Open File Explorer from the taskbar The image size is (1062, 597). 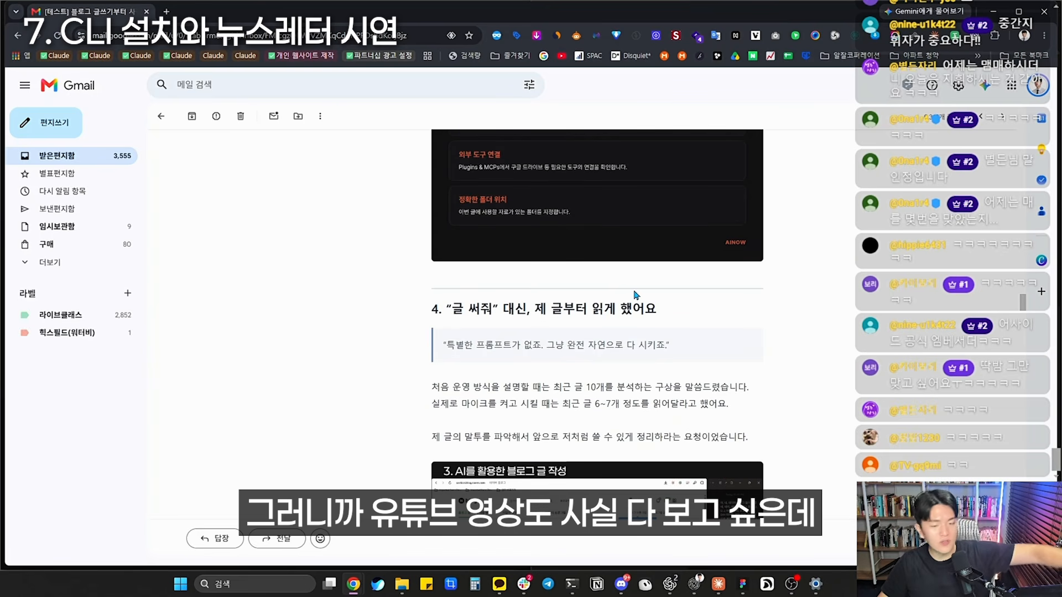tap(402, 584)
